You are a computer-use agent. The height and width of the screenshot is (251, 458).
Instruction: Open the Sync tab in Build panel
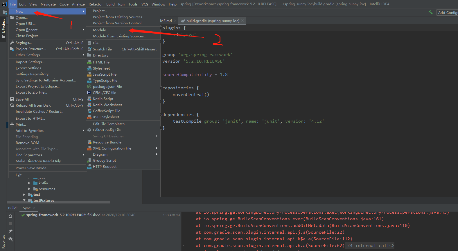[x=27, y=208]
